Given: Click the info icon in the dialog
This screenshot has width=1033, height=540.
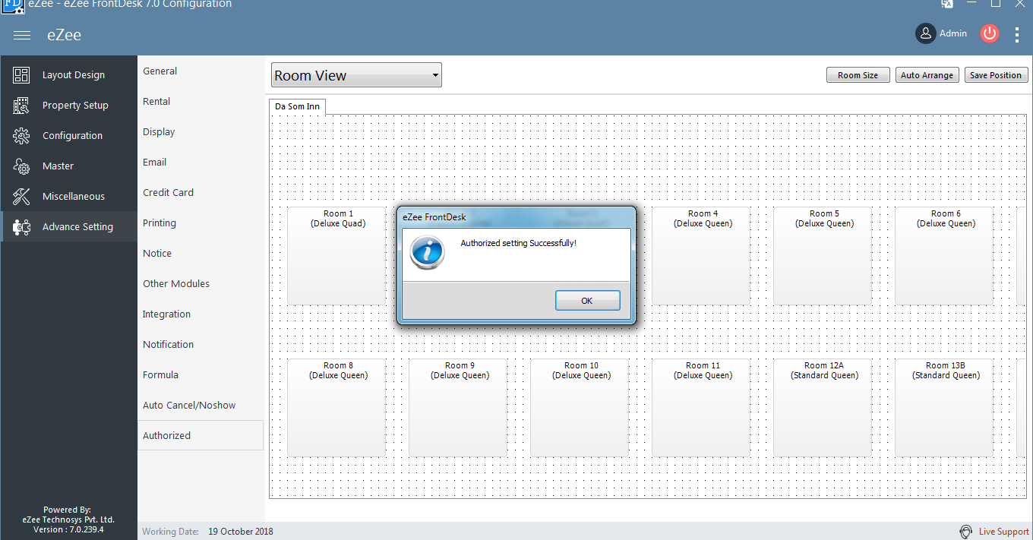Looking at the screenshot, I should pos(426,251).
